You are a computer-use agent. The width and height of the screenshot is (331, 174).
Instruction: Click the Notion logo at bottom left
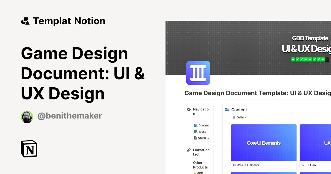(x=29, y=149)
